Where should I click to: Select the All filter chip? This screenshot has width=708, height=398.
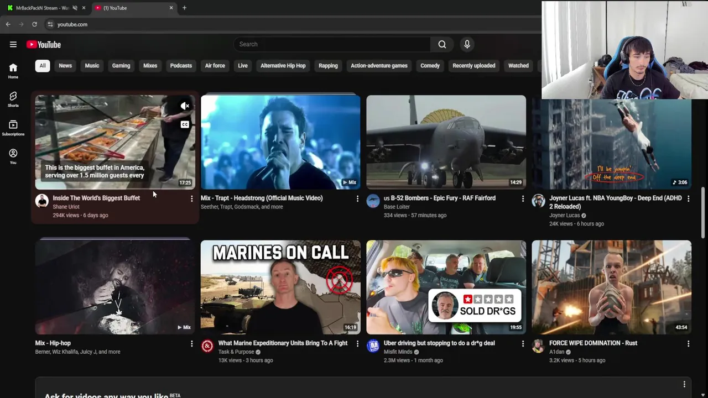click(x=43, y=66)
